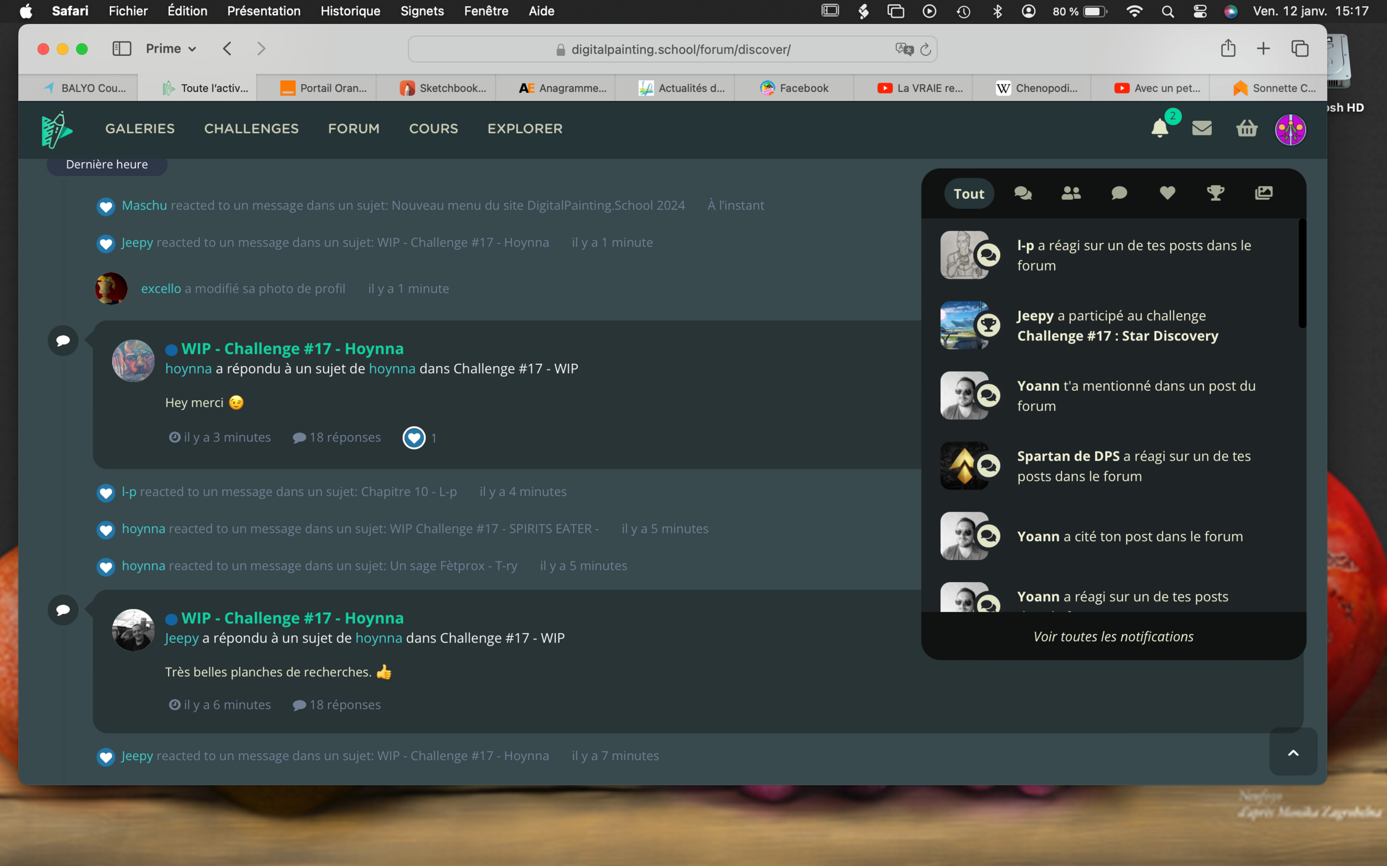Filter notifications by trophy icon
This screenshot has width=1387, height=866.
click(1215, 193)
